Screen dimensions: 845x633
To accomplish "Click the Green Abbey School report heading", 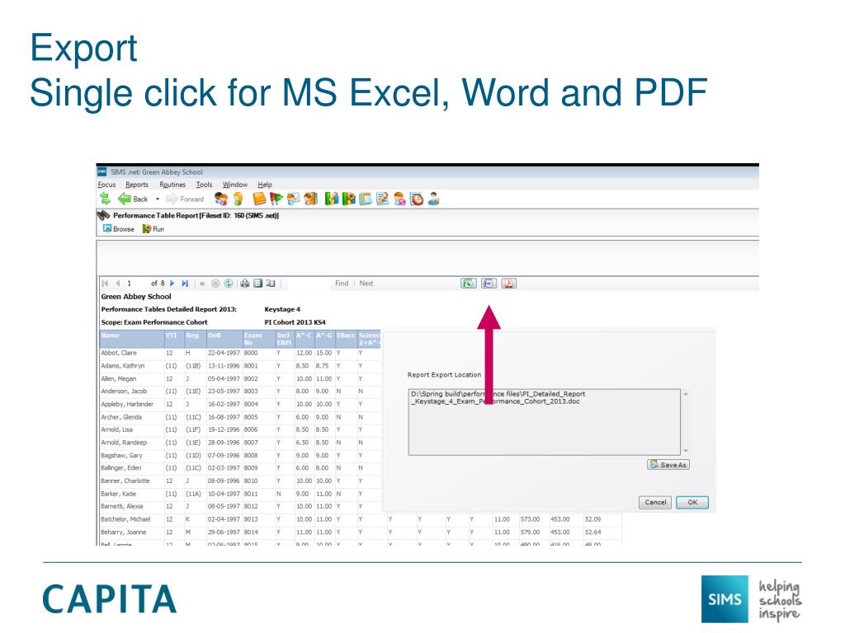I will 136,297.
